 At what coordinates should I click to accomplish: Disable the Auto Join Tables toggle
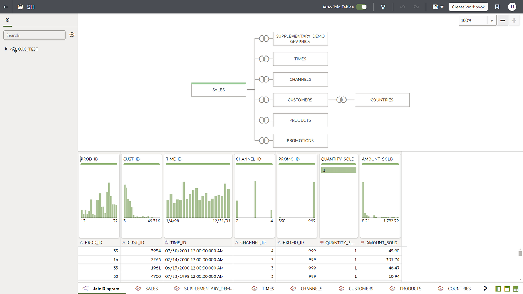(x=361, y=7)
